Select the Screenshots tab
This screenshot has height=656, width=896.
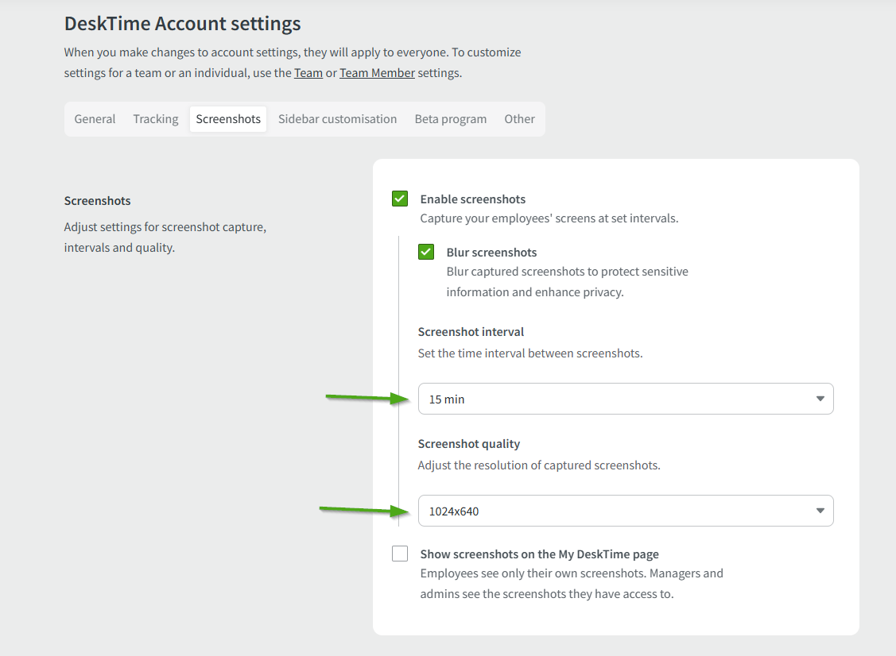tap(228, 119)
